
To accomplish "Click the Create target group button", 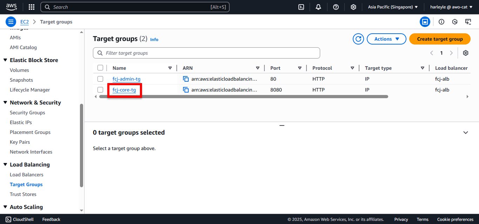I will coord(440,39).
